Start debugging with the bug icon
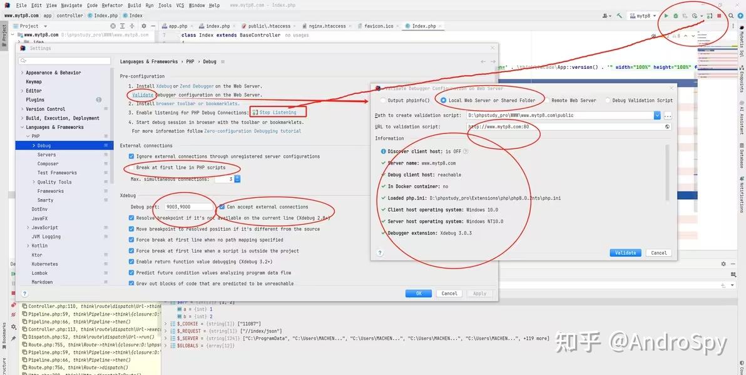The height and width of the screenshot is (375, 746). click(676, 16)
